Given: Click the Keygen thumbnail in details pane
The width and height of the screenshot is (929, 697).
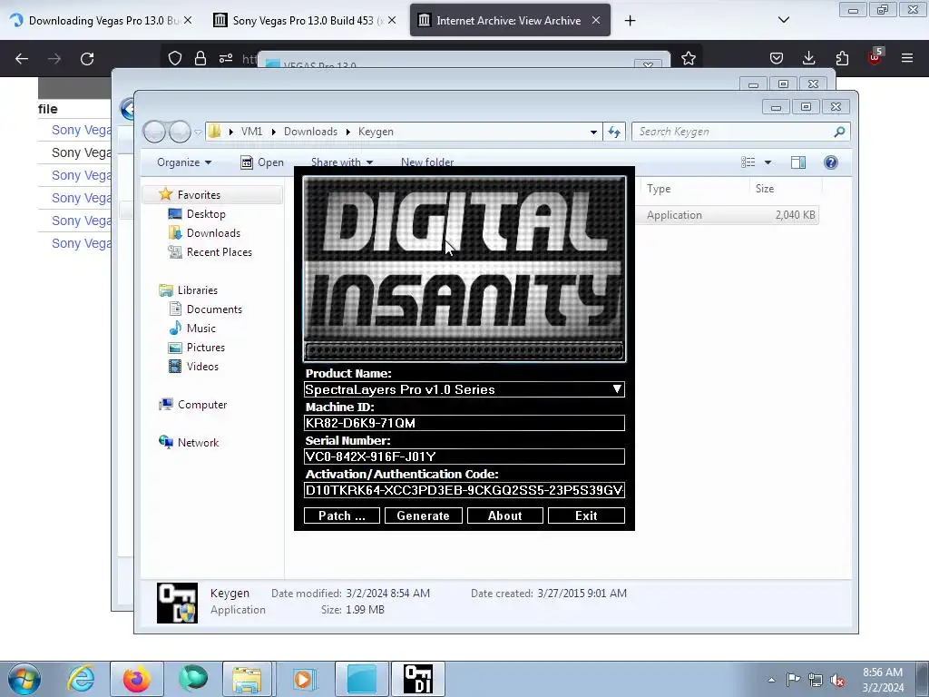Looking at the screenshot, I should 177,603.
